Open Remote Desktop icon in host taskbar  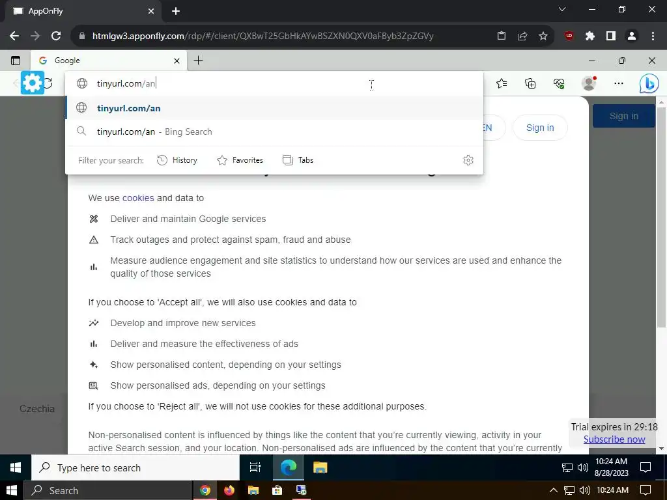301,490
